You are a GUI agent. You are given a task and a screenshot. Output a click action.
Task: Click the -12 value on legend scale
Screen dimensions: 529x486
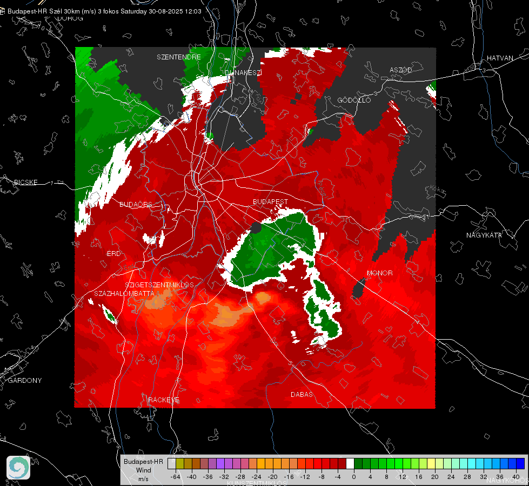pos(305,477)
